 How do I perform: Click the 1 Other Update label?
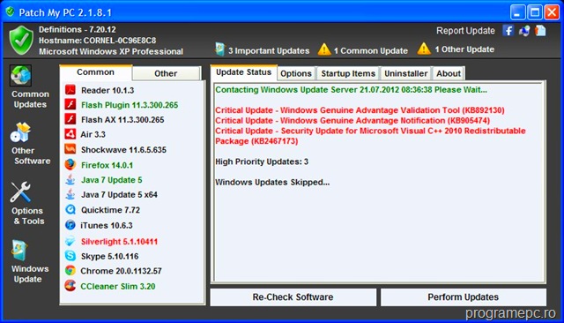464,49
